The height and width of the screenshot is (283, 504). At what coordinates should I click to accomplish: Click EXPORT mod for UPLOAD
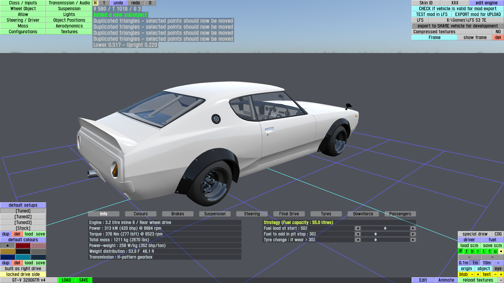click(478, 14)
